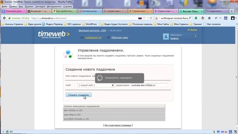Image resolution: width=238 pixels, height=134 pixels.
Task: Close the add-on bar with the x icon
Action: coord(3,132)
